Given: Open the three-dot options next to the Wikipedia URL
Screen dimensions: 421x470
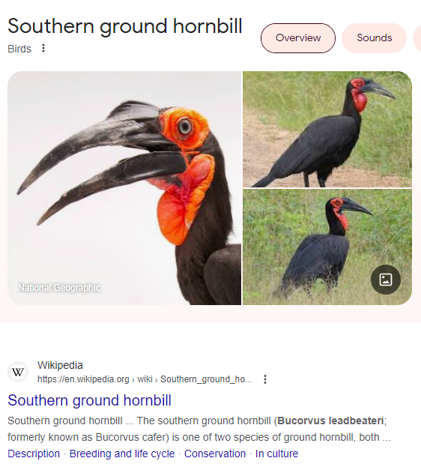Looking at the screenshot, I should pyautogui.click(x=265, y=379).
